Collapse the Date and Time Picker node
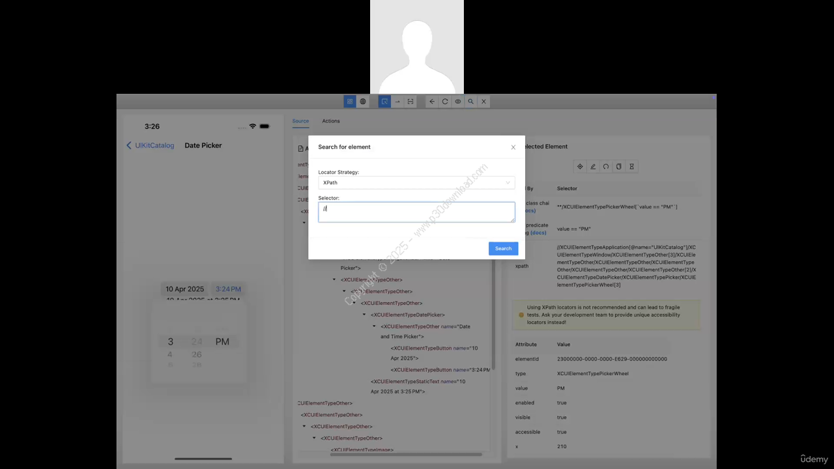This screenshot has height=469, width=834. [x=374, y=327]
